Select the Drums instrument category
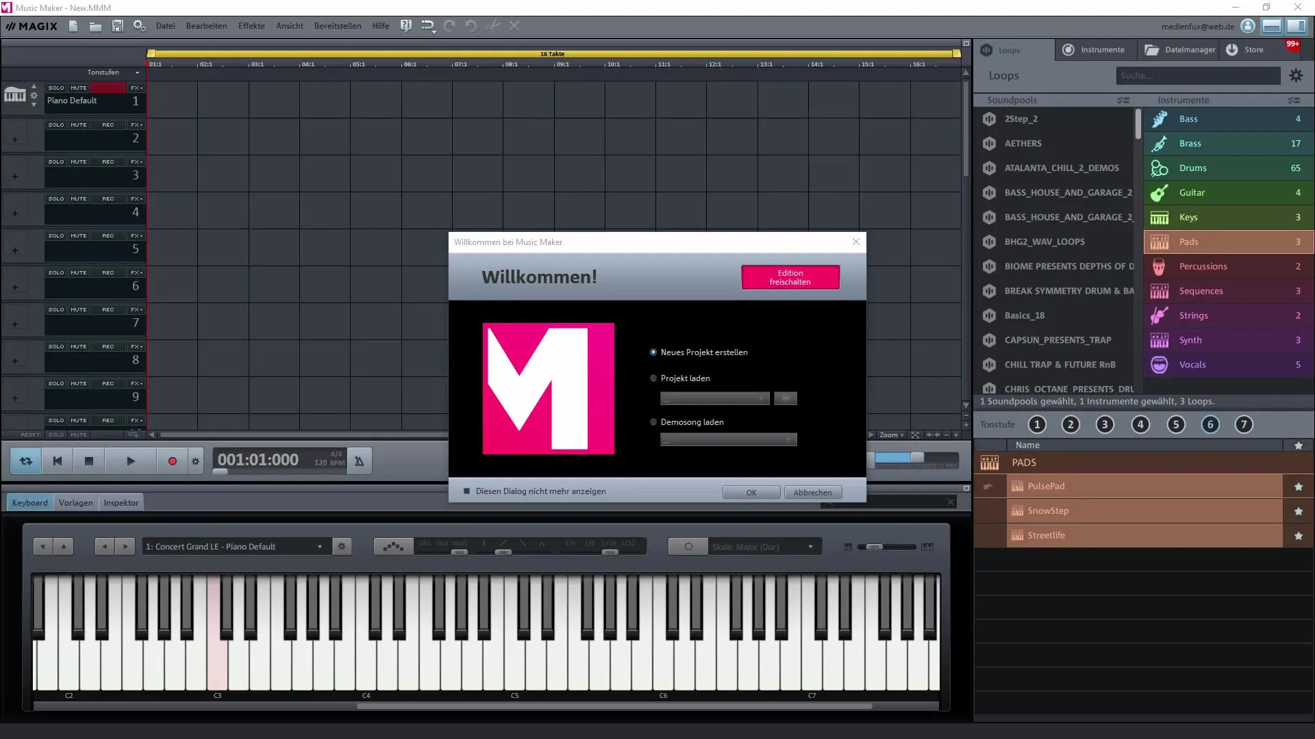The height and width of the screenshot is (739, 1315). (x=1228, y=168)
